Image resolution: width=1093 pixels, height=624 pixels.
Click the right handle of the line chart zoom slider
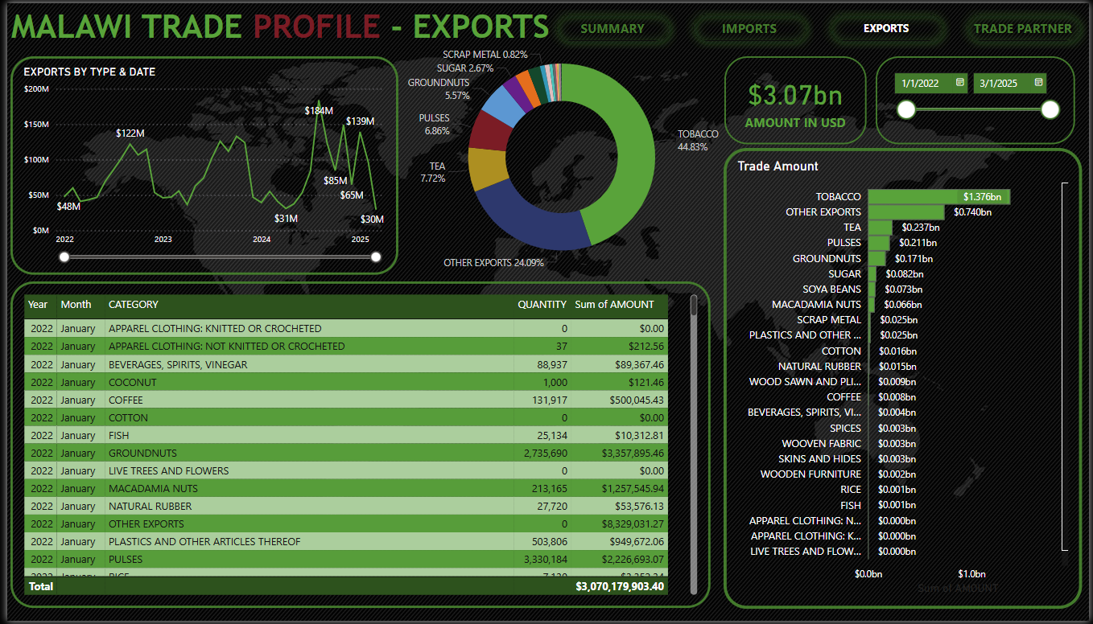coord(376,257)
